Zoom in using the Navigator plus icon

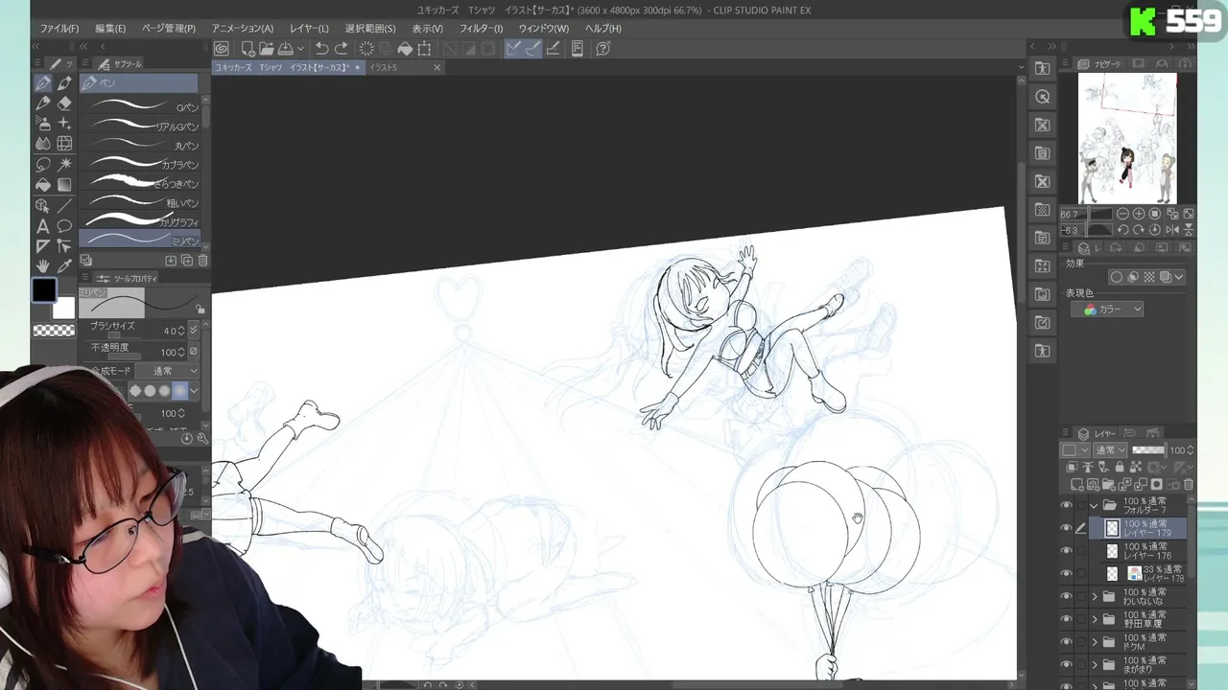point(1139,214)
